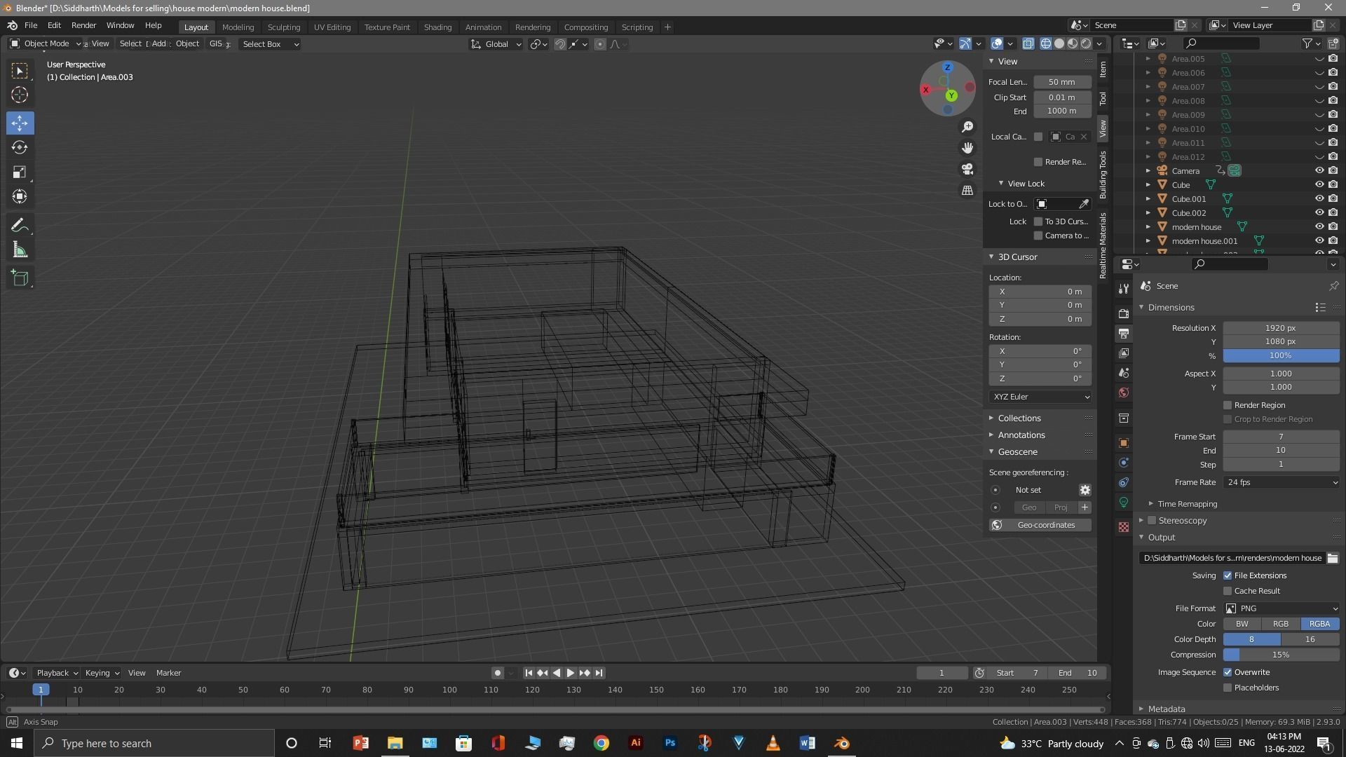Toggle camera view icon in viewport
The height and width of the screenshot is (757, 1346).
[967, 169]
